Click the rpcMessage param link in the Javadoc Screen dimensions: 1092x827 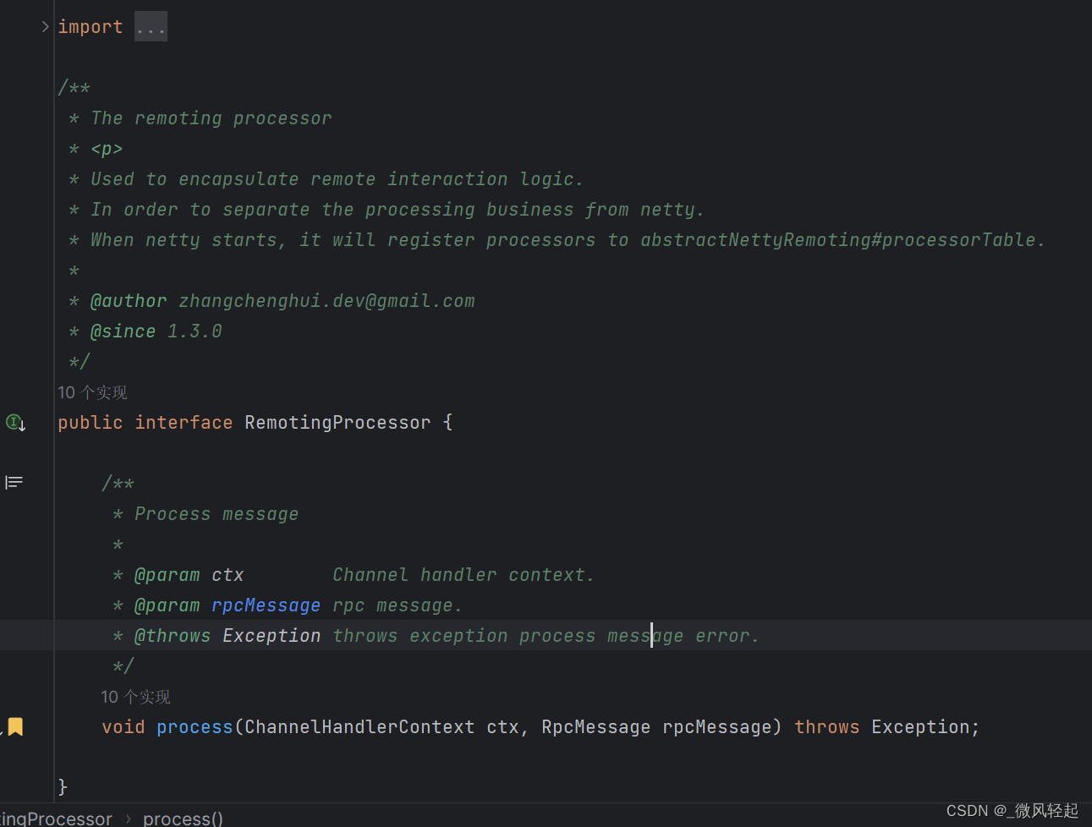pyautogui.click(x=266, y=605)
